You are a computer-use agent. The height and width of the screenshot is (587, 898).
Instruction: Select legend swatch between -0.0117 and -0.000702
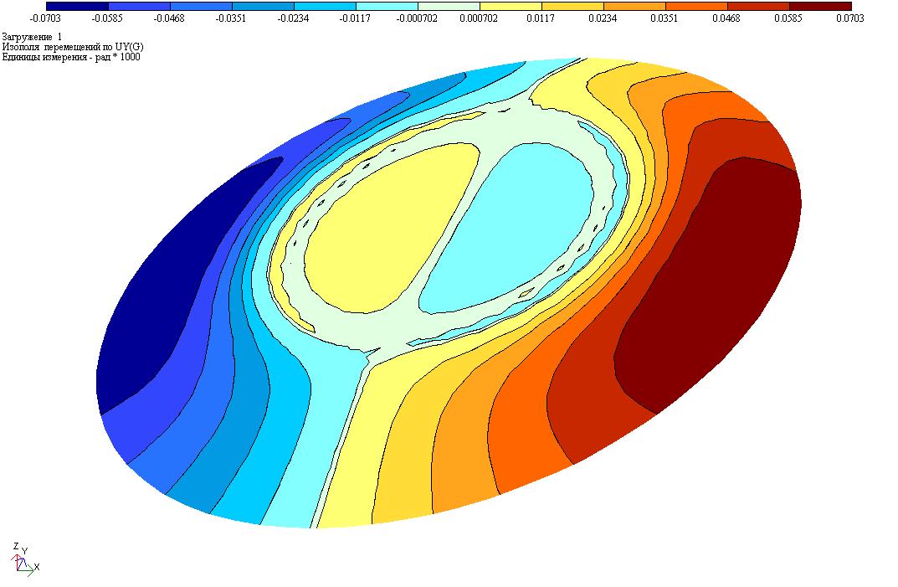(x=387, y=7)
